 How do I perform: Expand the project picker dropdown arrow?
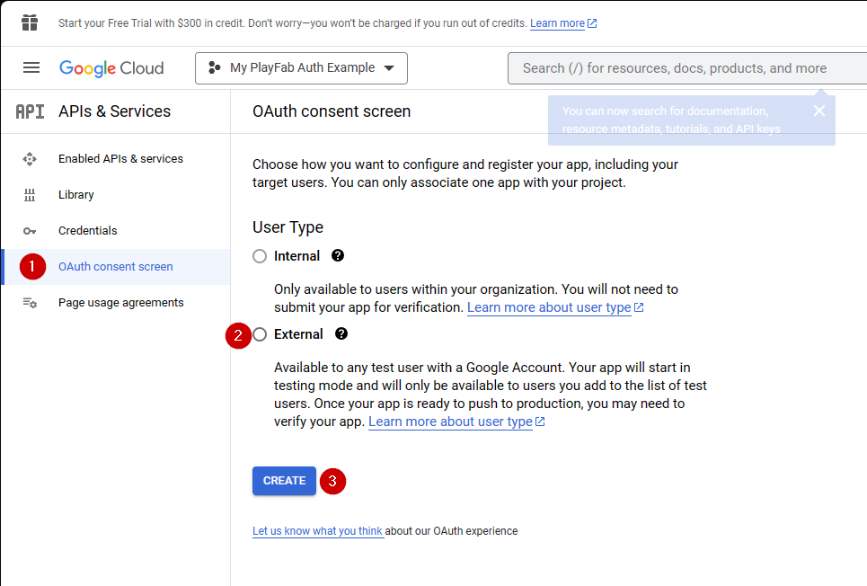click(390, 67)
